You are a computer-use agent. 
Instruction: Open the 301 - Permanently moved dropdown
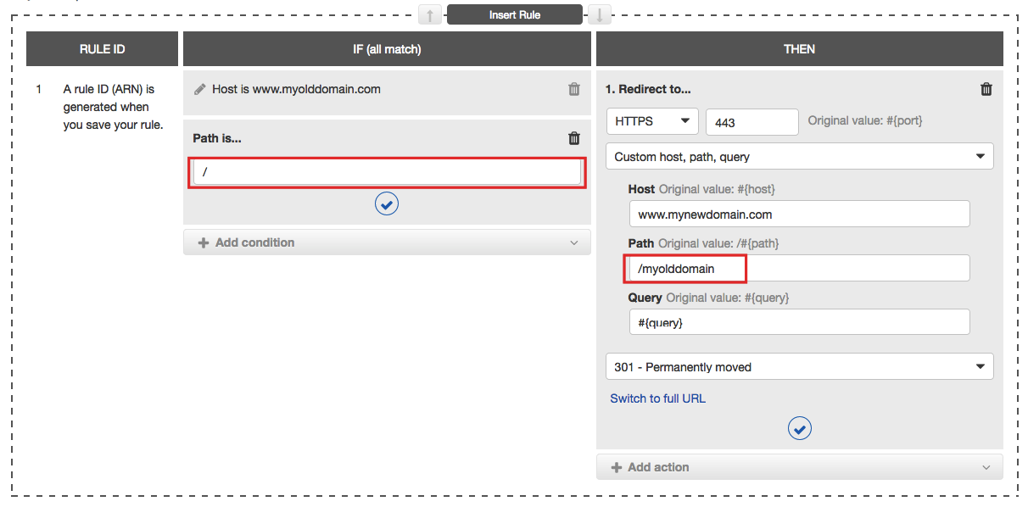(x=799, y=367)
